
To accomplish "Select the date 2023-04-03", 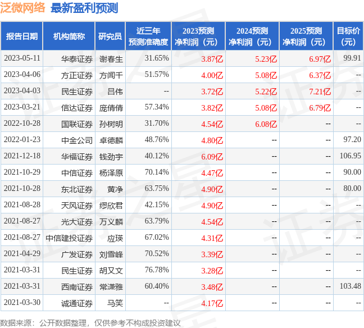I will point(22,91).
